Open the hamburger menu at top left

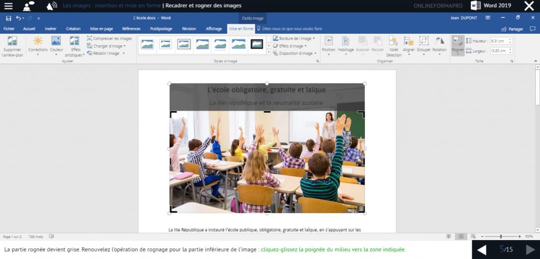(x=8, y=6)
